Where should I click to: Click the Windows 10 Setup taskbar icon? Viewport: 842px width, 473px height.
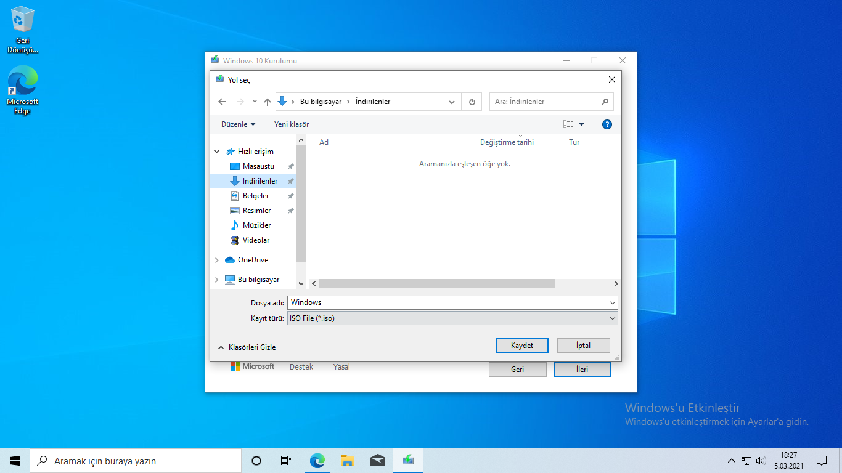[x=408, y=461]
